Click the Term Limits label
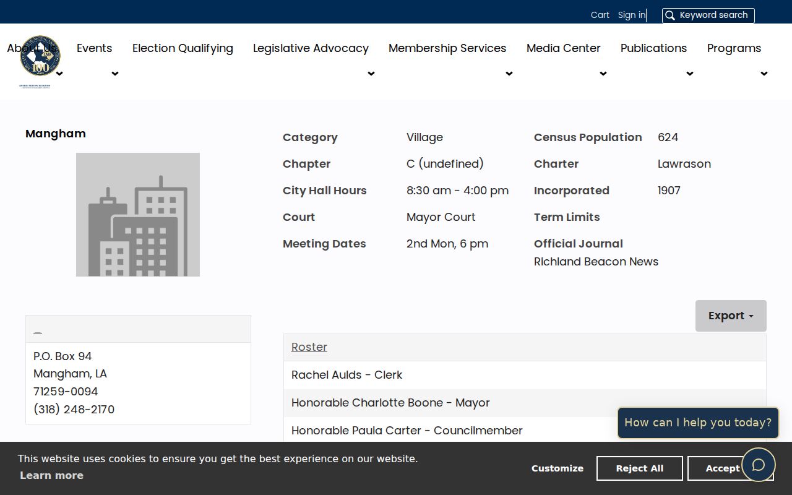 [567, 217]
